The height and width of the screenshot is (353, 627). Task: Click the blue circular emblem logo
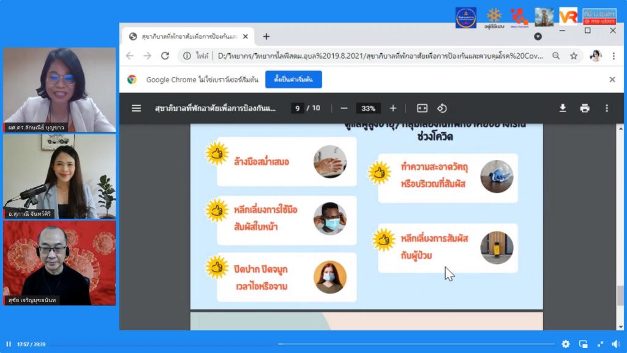pos(466,18)
